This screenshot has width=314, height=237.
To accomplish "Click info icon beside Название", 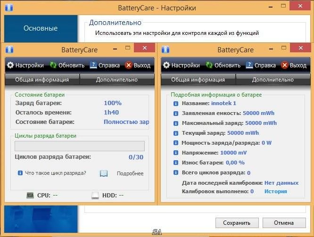I will pyautogui.click(x=176, y=104).
